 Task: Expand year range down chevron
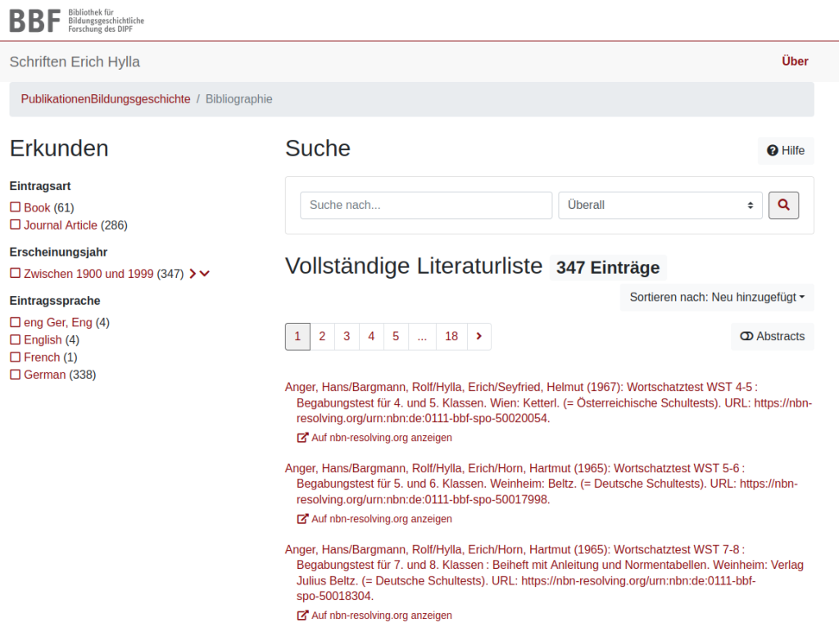point(204,274)
